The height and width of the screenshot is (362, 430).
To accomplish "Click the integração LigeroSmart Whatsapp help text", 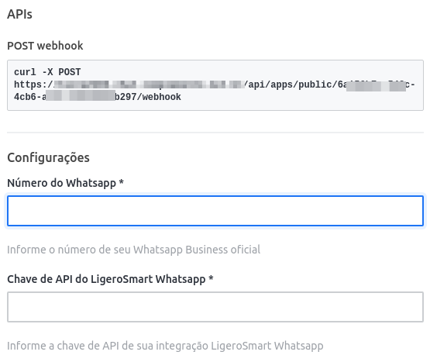I will coord(165,346).
